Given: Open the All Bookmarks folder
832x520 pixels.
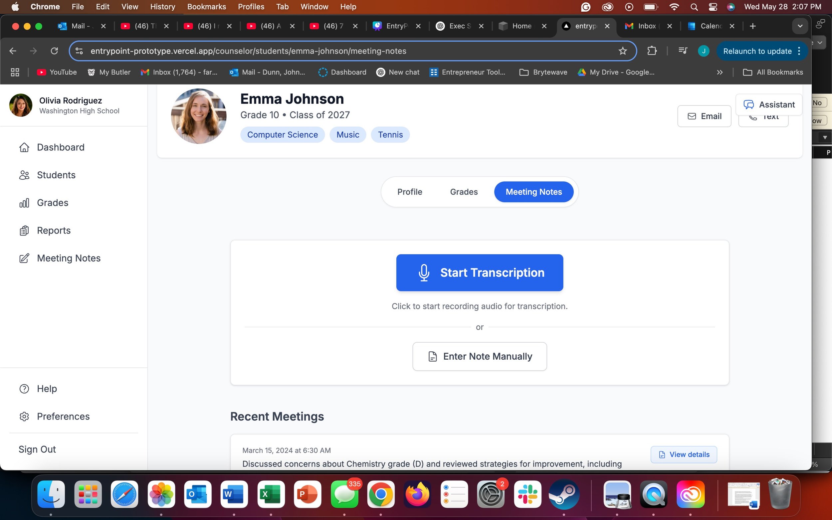Looking at the screenshot, I should [773, 72].
